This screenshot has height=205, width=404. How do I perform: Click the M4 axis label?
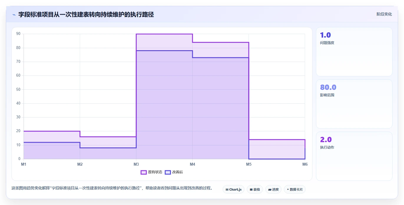click(192, 164)
